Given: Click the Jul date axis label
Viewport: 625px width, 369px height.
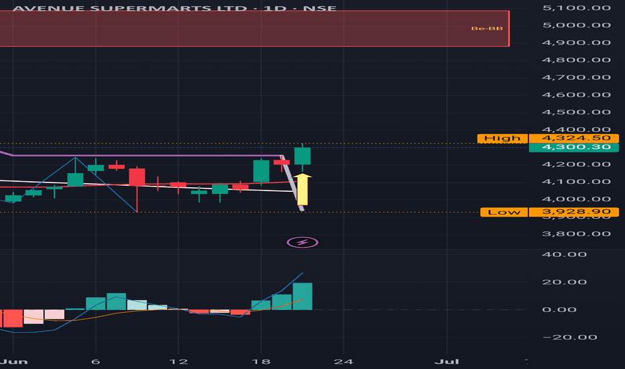Looking at the screenshot, I should pyautogui.click(x=447, y=362).
